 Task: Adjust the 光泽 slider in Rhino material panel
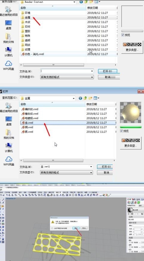click(x=137, y=229)
